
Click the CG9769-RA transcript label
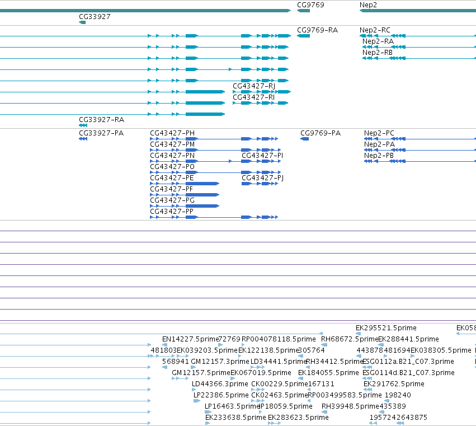(317, 30)
